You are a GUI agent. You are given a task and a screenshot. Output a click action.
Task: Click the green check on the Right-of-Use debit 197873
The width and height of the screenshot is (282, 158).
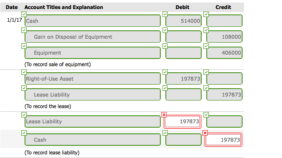(165, 72)
